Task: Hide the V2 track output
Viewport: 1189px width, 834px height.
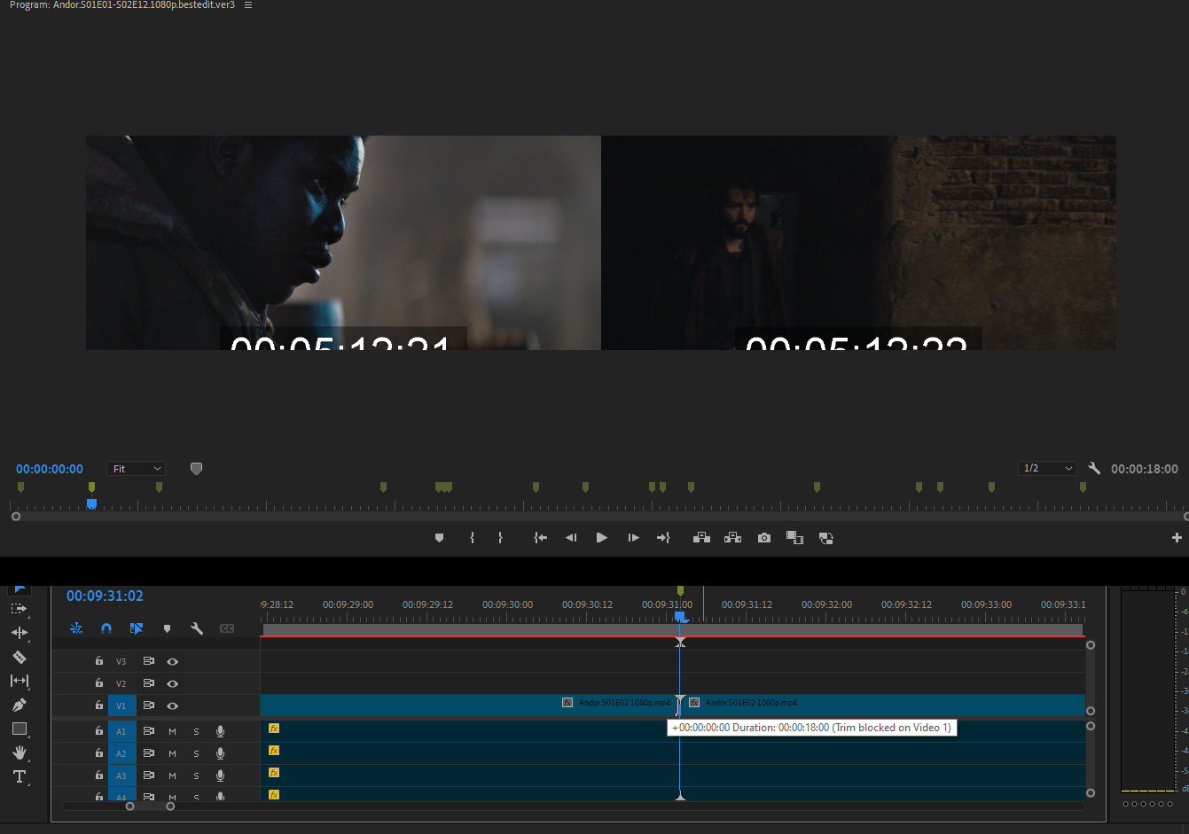Action: [172, 683]
